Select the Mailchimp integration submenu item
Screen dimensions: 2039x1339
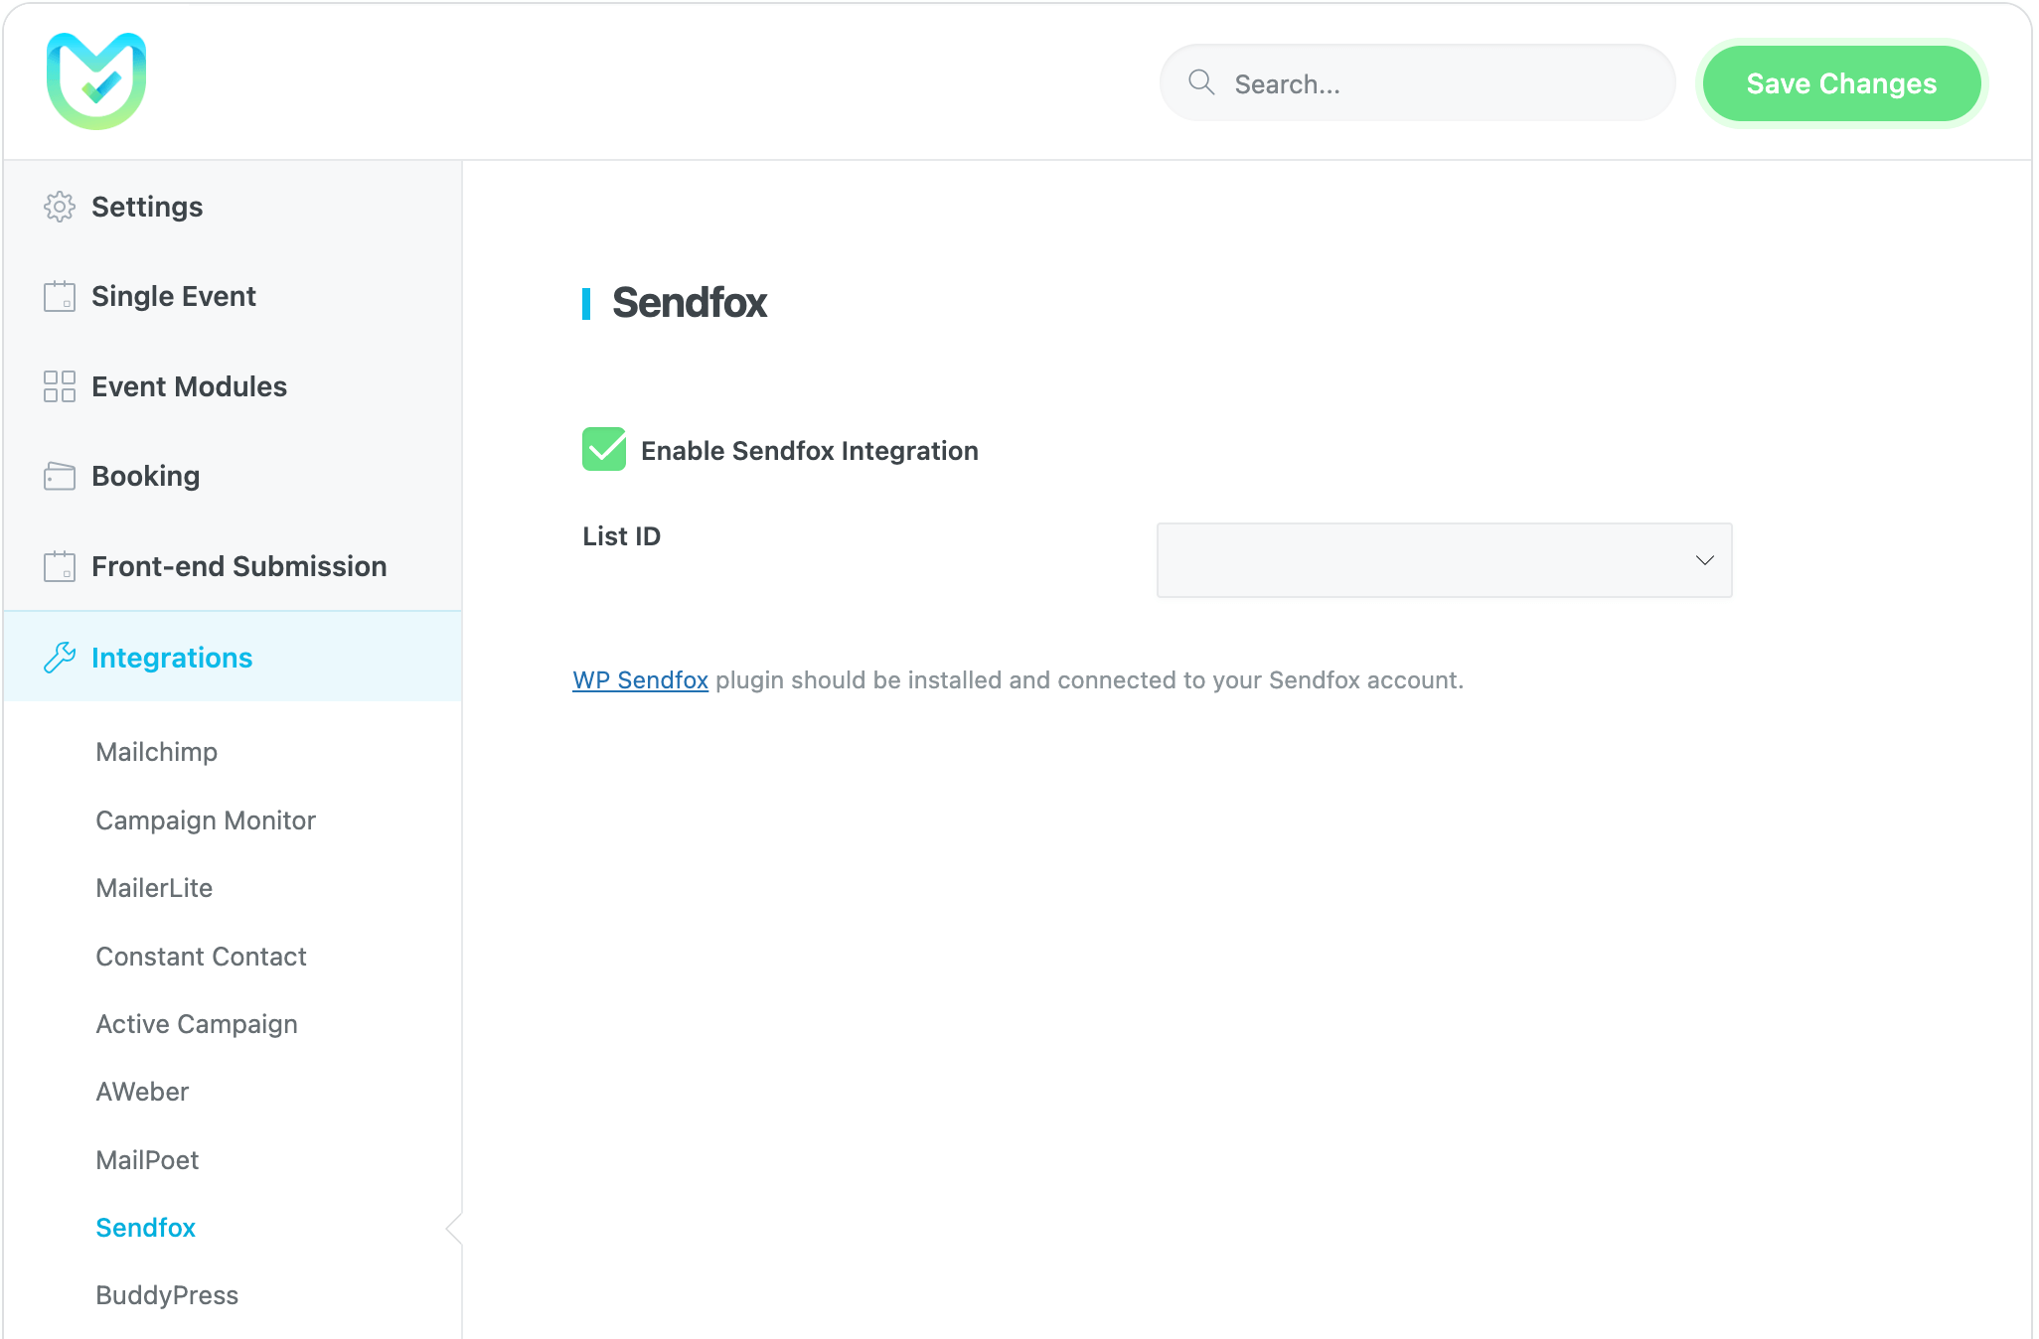click(156, 752)
